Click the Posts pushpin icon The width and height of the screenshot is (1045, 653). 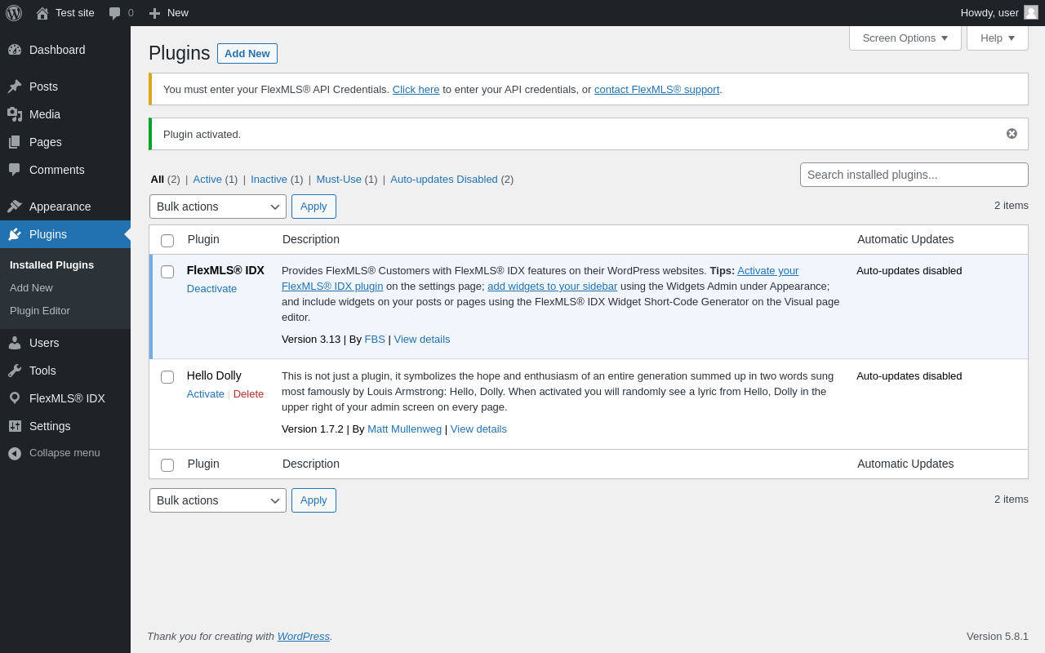[x=15, y=87]
